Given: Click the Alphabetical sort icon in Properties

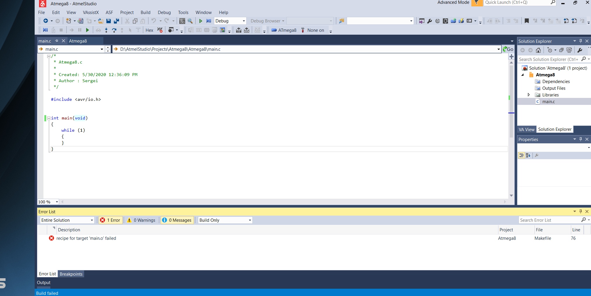Looking at the screenshot, I should (x=528, y=155).
